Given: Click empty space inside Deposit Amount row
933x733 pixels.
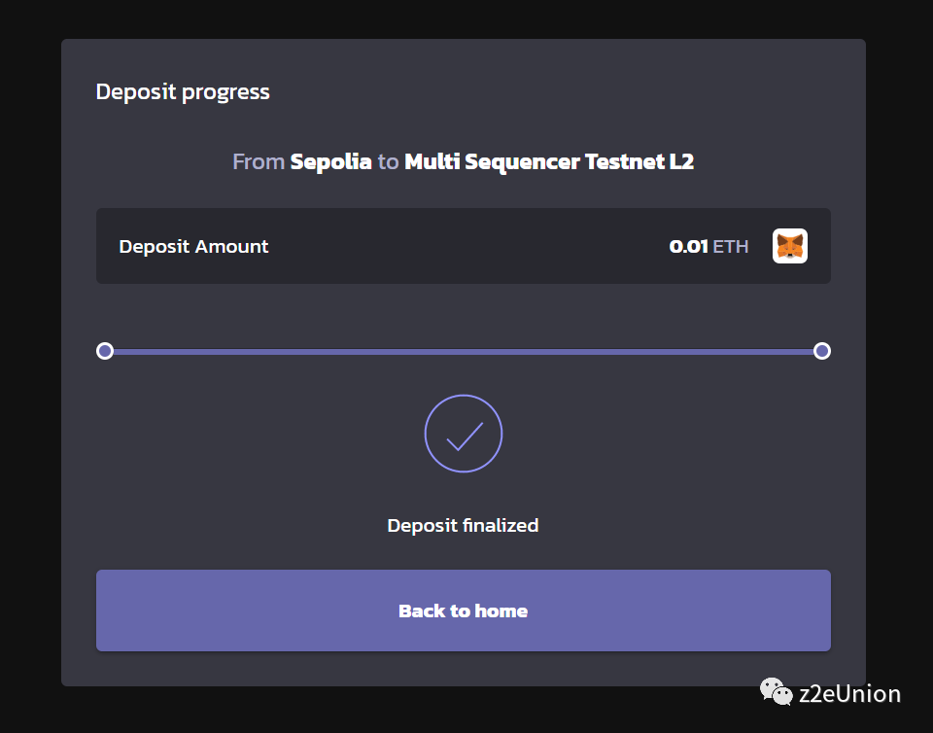Looking at the screenshot, I should click(x=466, y=247).
